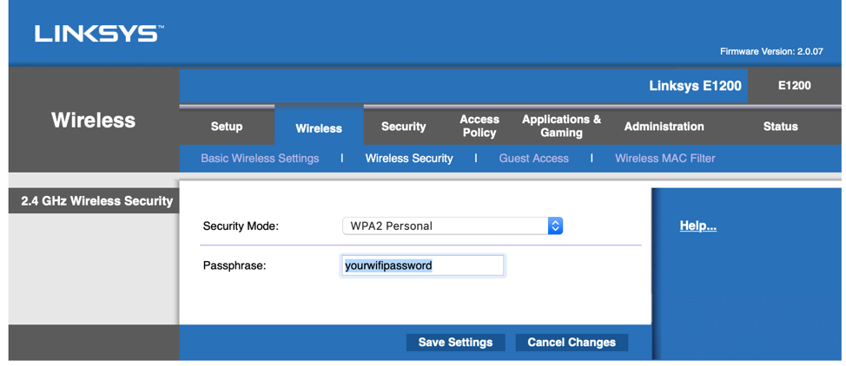Click the Save Settings button

point(455,343)
